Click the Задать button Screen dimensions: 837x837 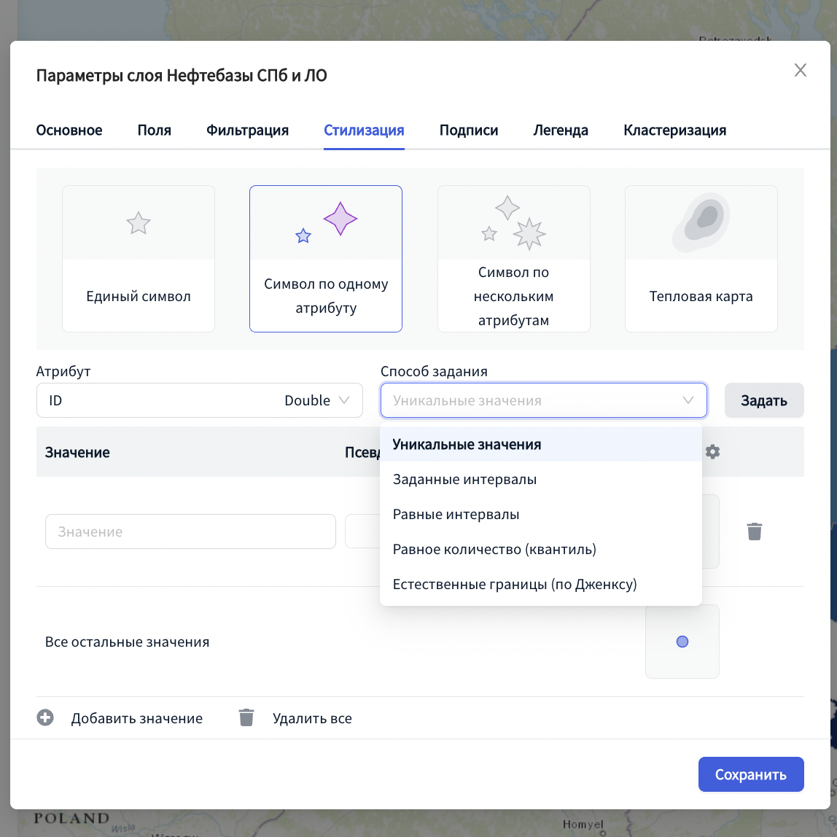point(763,400)
